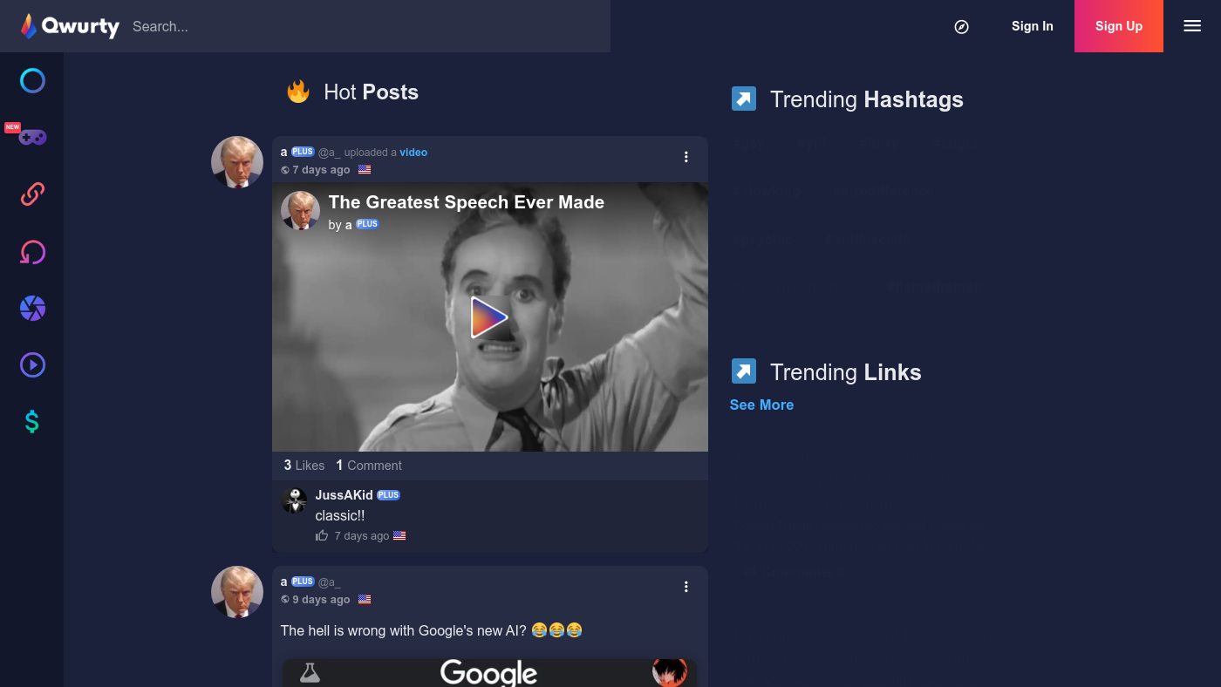Click the PLUS badge next to JussAKid
This screenshot has height=687, width=1221.
[x=388, y=495]
